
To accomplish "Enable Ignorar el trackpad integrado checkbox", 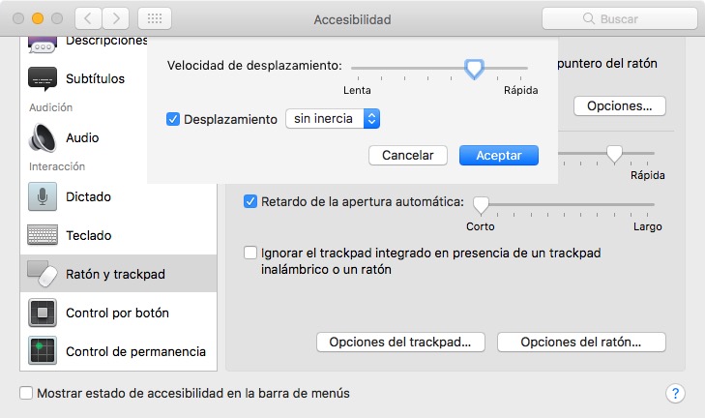I will pyautogui.click(x=250, y=253).
